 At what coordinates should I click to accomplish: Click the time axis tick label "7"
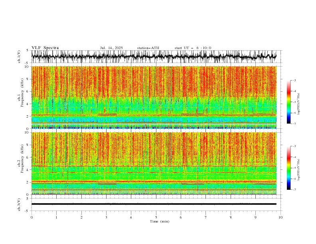click(206, 217)
